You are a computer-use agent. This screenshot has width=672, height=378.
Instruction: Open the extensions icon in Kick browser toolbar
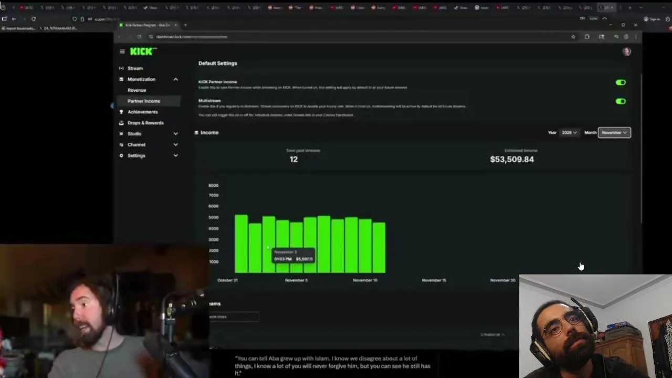coord(587,37)
